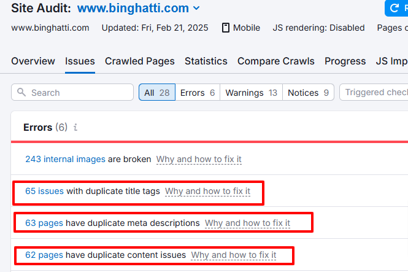Click 'JS rendering: Disabled' text

(318, 28)
